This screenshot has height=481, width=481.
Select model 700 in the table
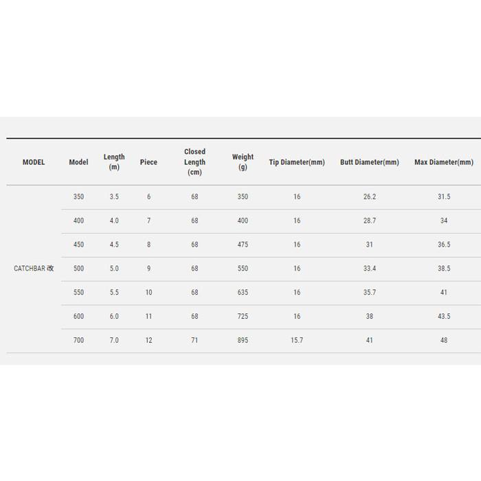78,340
